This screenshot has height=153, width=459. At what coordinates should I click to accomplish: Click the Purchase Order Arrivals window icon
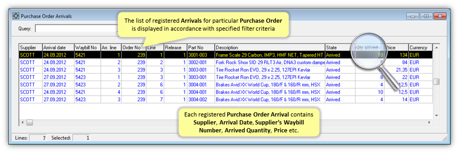(16, 16)
